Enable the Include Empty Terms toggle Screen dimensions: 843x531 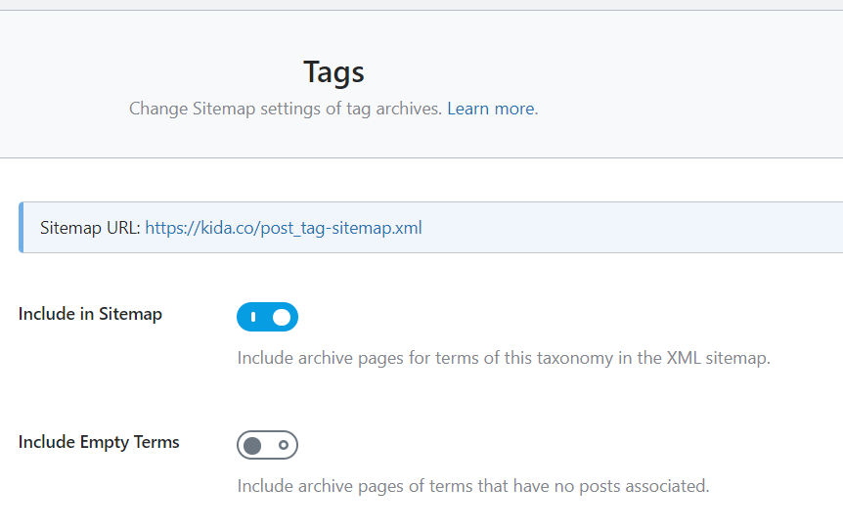pos(267,445)
